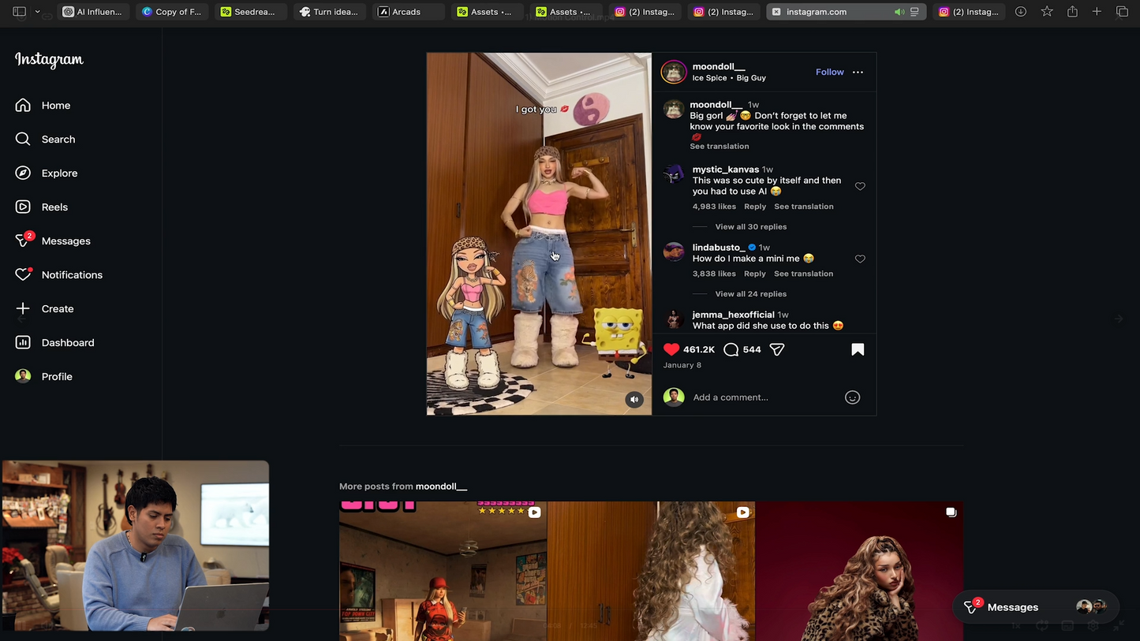Click the 4,983 likes count on comment
Viewport: 1140px width, 641px height.
tap(714, 207)
